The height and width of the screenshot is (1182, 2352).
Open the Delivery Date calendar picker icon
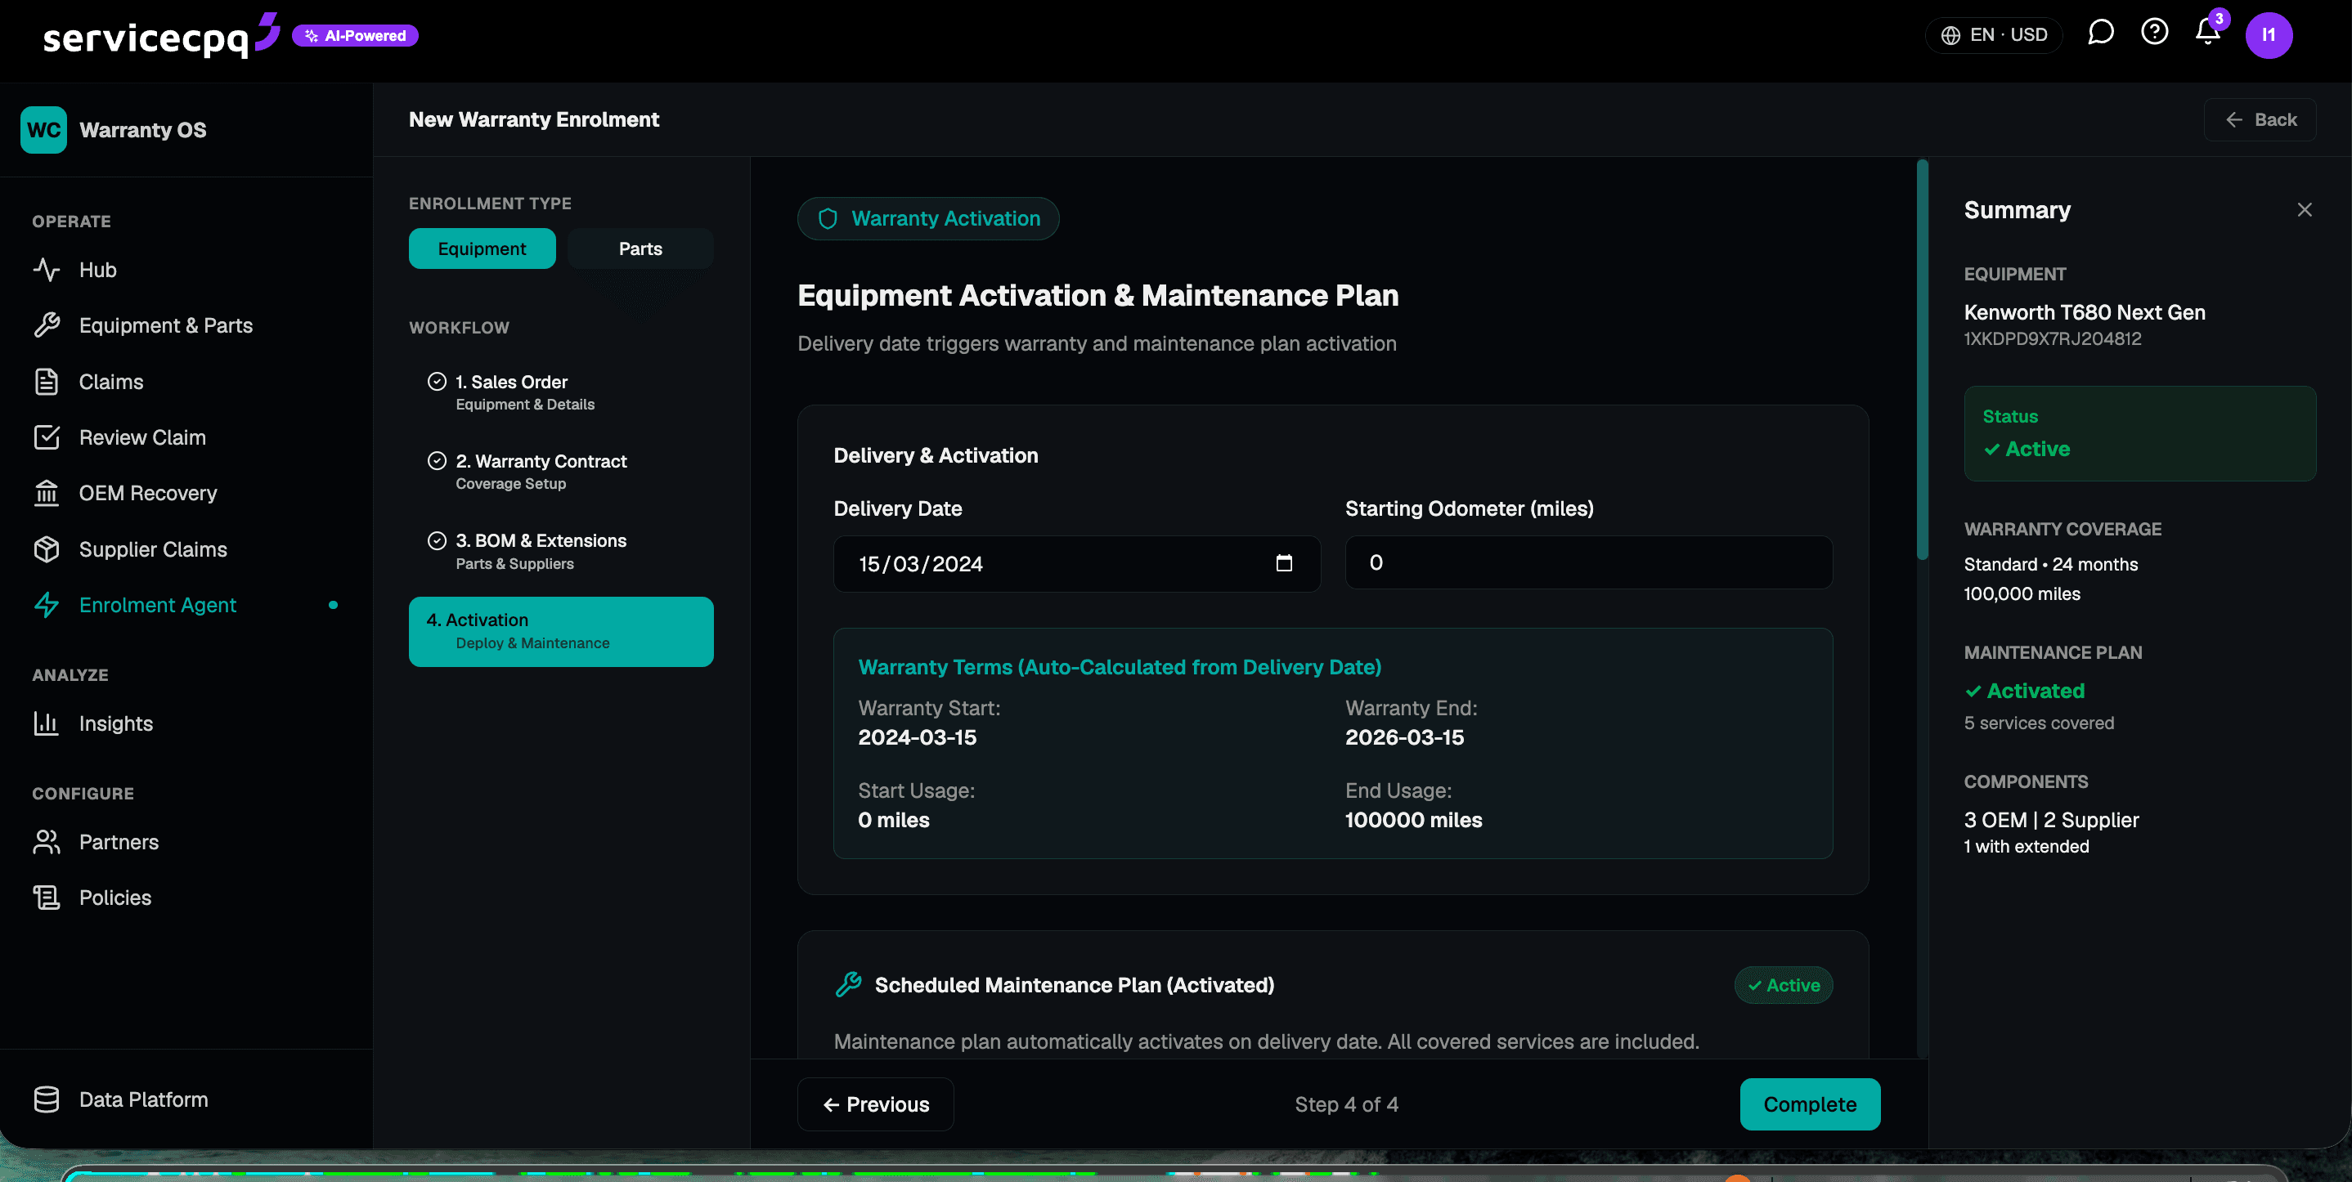click(1284, 563)
